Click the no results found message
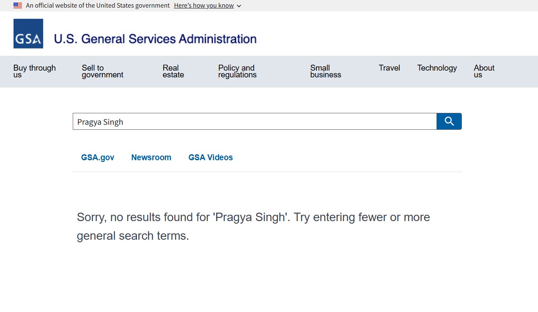 [x=253, y=226]
